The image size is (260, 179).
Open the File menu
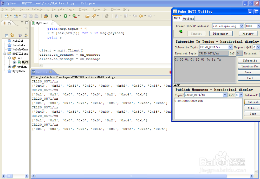4,9
